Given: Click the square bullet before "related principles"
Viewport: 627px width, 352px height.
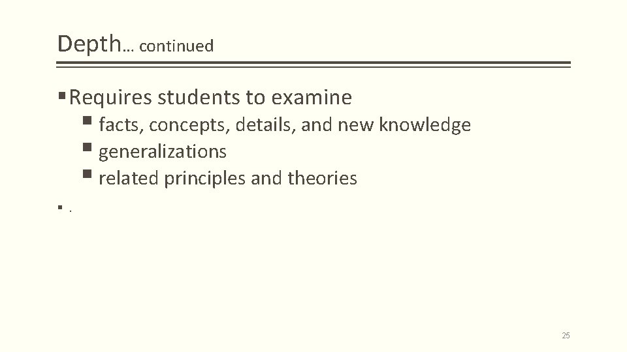Looking at the screenshot, I should pos(87,173).
